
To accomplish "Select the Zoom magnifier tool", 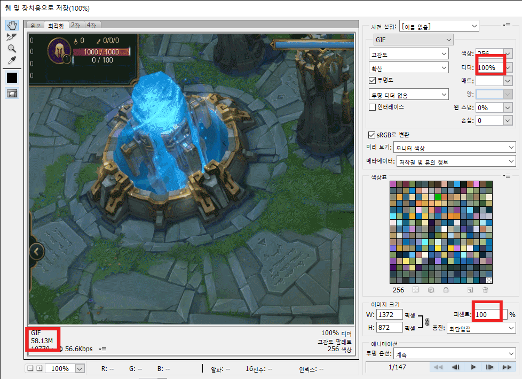I will click(x=12, y=49).
